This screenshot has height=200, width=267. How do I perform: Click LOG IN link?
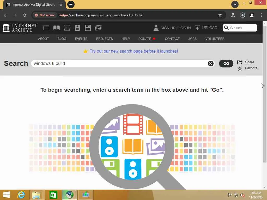click(185, 28)
